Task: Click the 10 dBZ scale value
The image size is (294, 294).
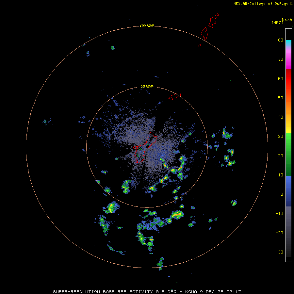Action: [x=281, y=175]
